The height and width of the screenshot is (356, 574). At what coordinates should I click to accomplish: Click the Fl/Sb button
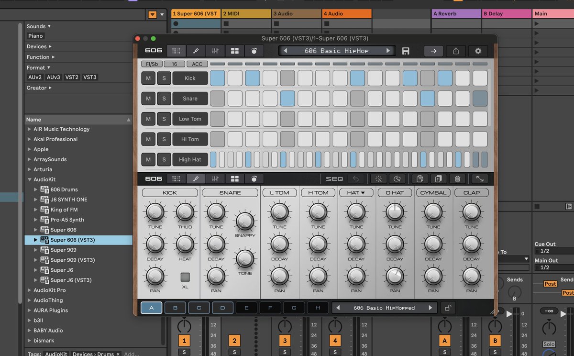[152, 64]
